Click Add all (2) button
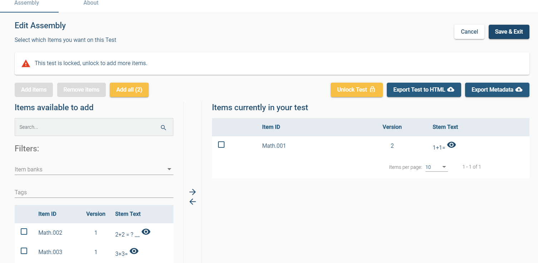The width and height of the screenshot is (538, 263). pyautogui.click(x=129, y=90)
